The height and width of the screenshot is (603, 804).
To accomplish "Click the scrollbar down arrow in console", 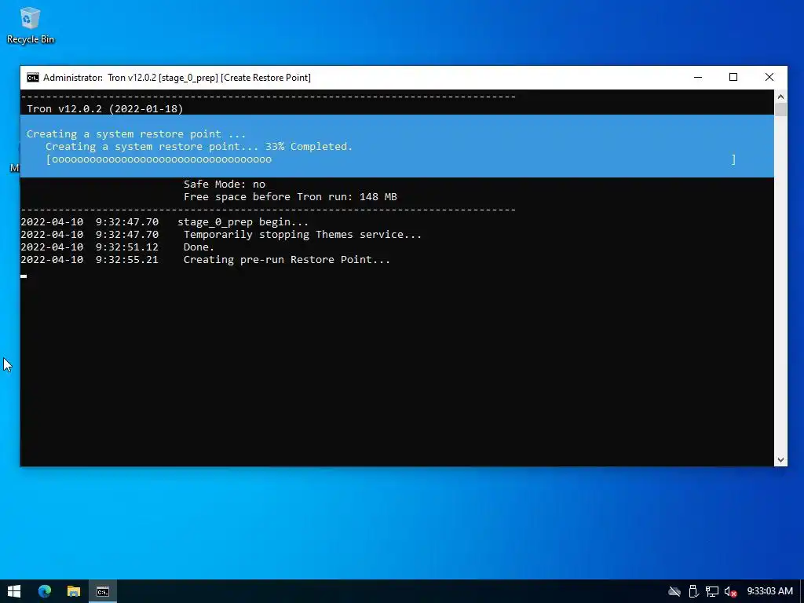I will 780,460.
